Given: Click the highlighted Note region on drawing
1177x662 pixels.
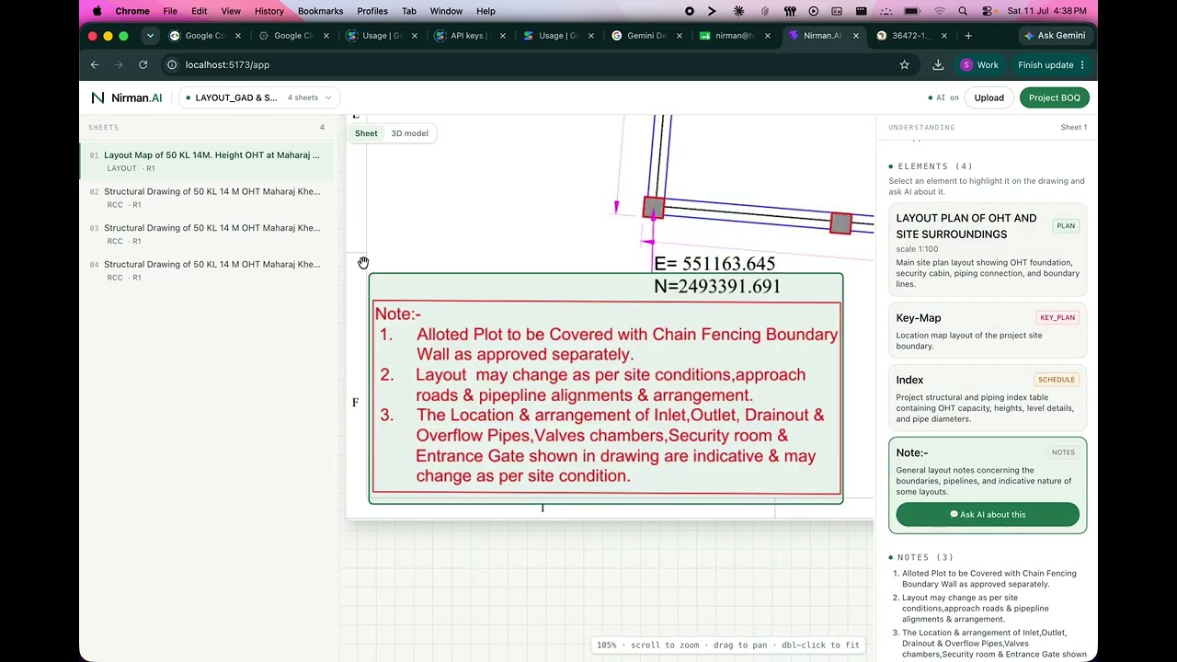Looking at the screenshot, I should [x=605, y=388].
